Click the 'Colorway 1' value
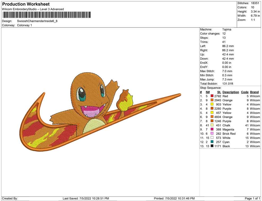Screen dimensions: 262x201 tap(24, 25)
